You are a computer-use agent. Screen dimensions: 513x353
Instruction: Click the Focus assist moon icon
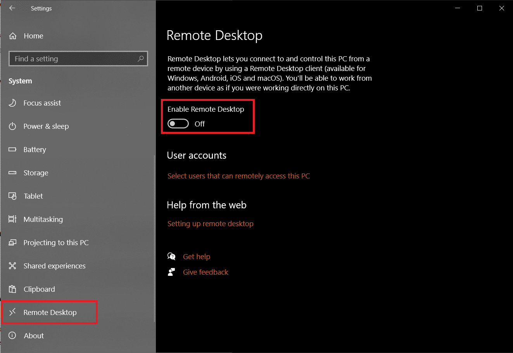(12, 103)
